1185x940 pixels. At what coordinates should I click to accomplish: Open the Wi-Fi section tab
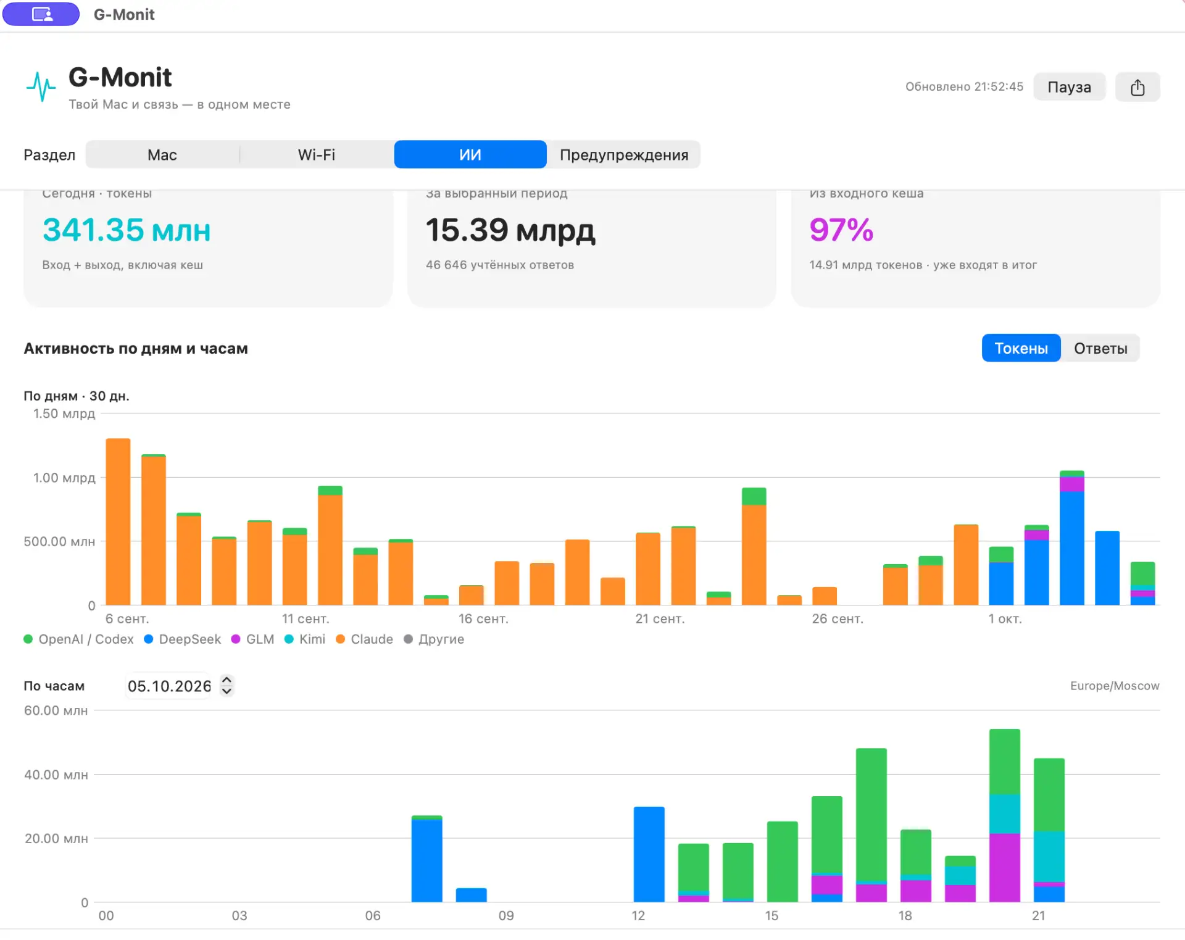(x=317, y=154)
